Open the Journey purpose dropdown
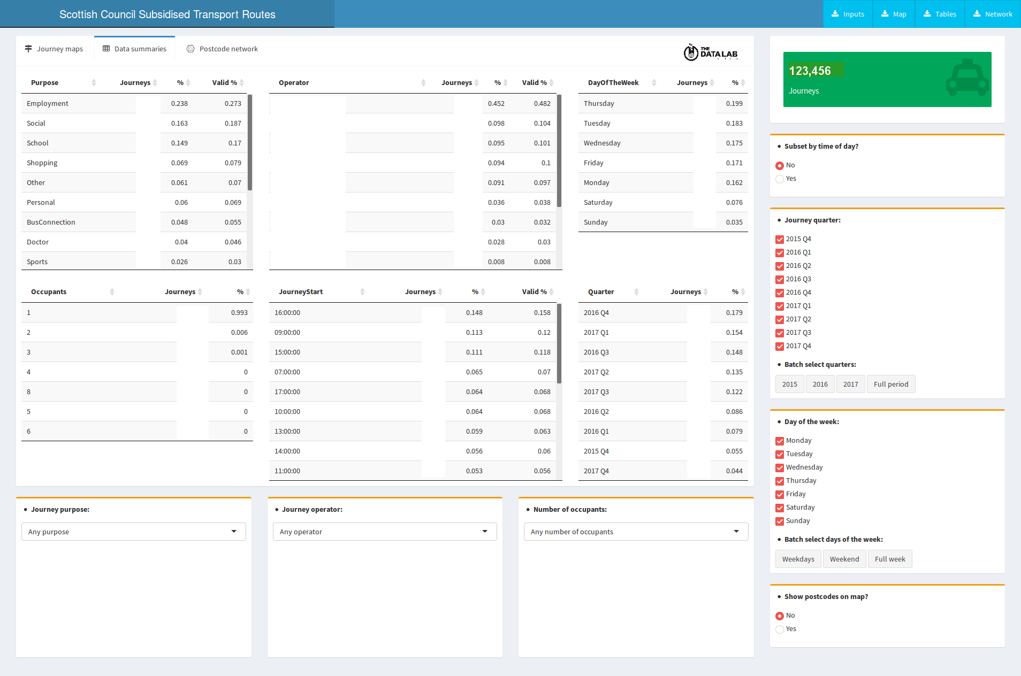Image resolution: width=1021 pixels, height=676 pixels. click(x=134, y=532)
